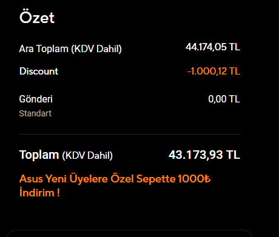
Task: Click the rounded panel at the bottom edge
Action: (129, 233)
